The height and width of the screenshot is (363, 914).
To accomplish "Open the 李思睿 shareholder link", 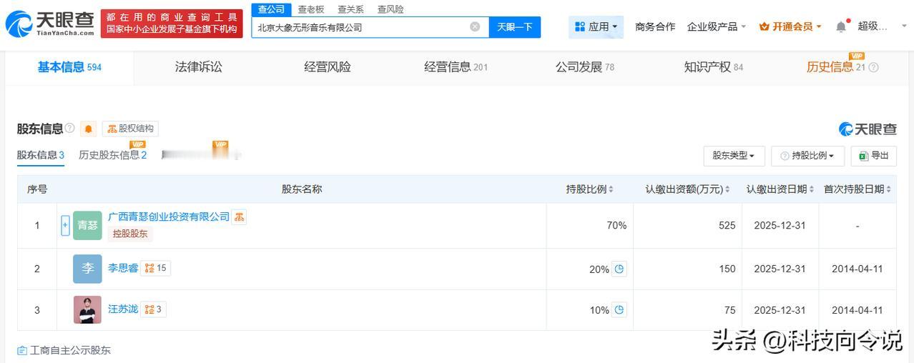I will coord(122,268).
